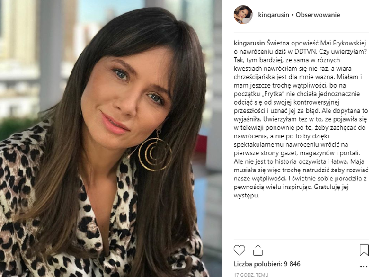Like the post with heart icon
Image resolution: width=373 pixels, height=277 pixels.
point(240,250)
